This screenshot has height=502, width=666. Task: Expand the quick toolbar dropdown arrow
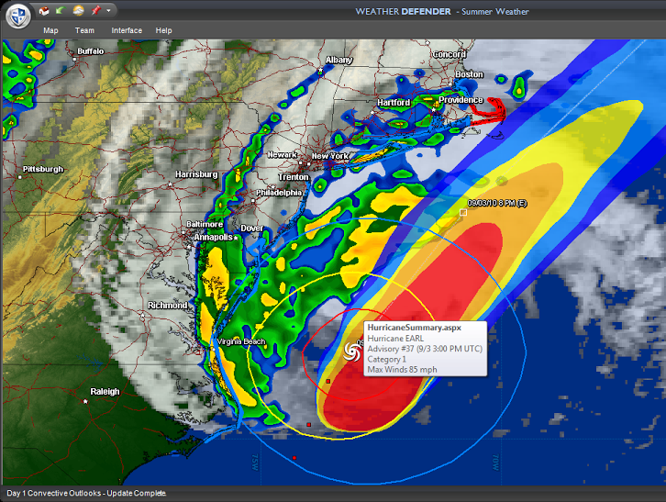109,11
